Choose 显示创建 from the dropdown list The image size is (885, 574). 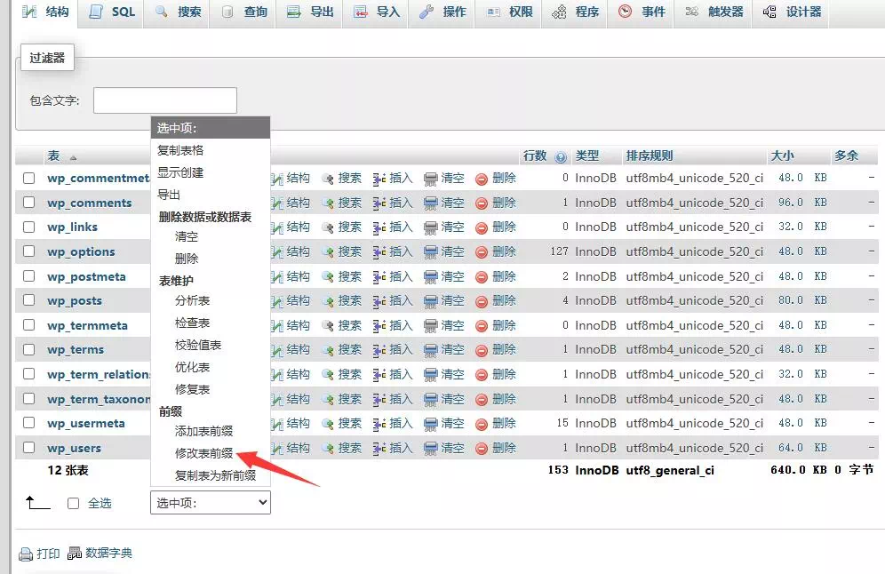(x=211, y=172)
